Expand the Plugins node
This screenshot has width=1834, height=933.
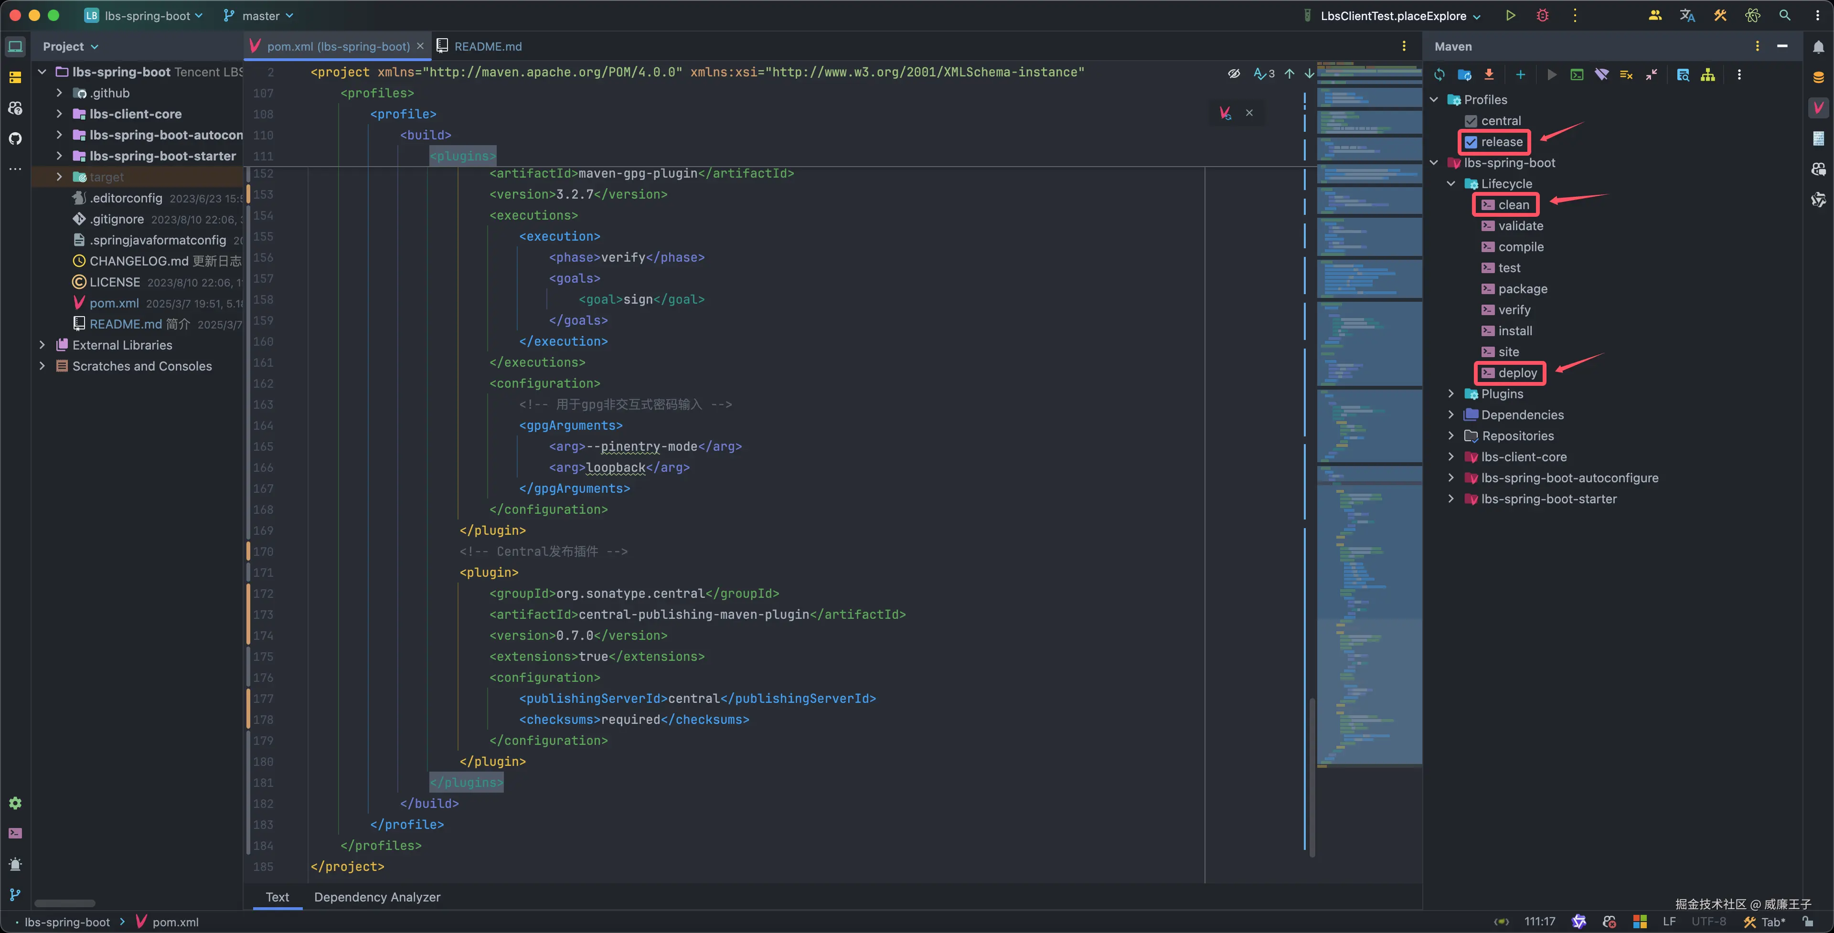[x=1451, y=393]
